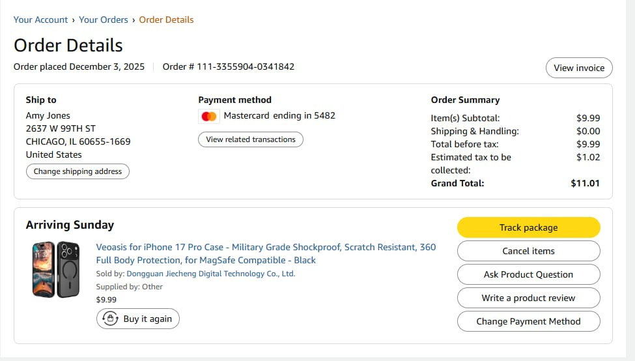Go to Your Account breadcrumb

40,20
